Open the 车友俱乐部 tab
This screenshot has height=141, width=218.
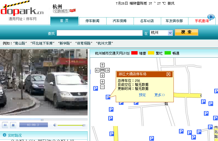pos(174,21)
